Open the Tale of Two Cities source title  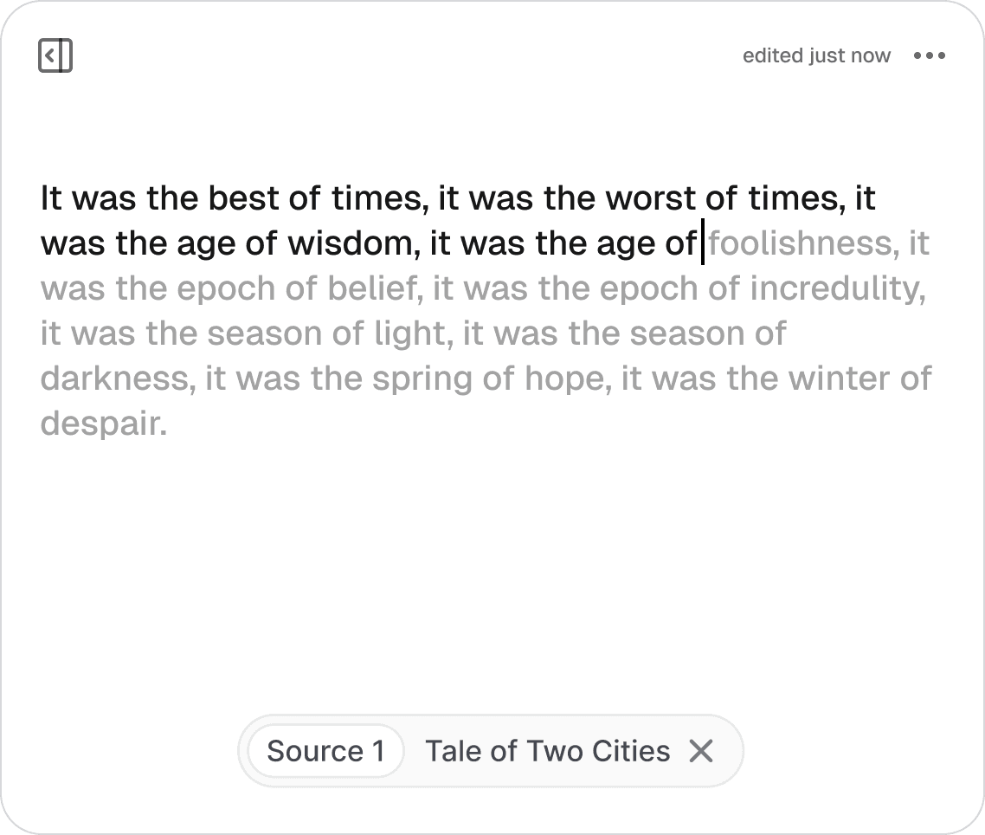pos(547,751)
